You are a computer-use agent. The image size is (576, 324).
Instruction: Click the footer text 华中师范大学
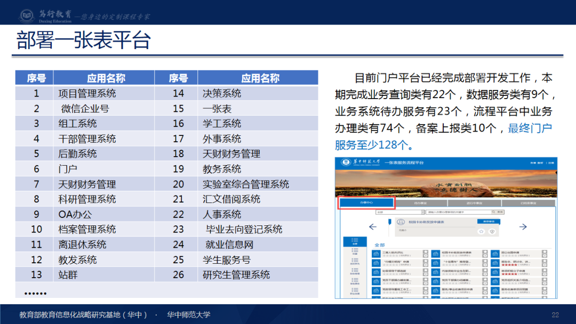189,314
